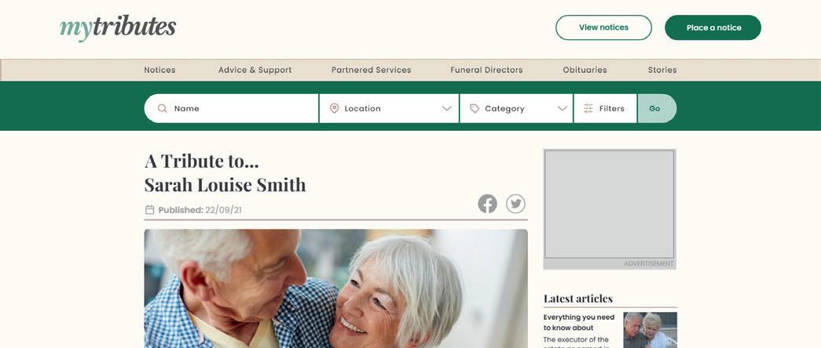821x348 pixels.
Task: Click the search magnifier icon
Action: (163, 108)
